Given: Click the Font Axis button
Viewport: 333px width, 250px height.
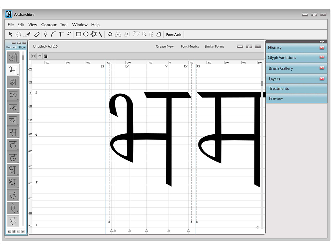Looking at the screenshot, I should [173, 34].
